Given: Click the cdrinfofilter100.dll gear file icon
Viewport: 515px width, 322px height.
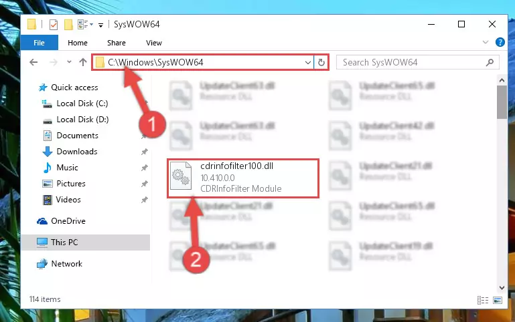Looking at the screenshot, I should [181, 176].
